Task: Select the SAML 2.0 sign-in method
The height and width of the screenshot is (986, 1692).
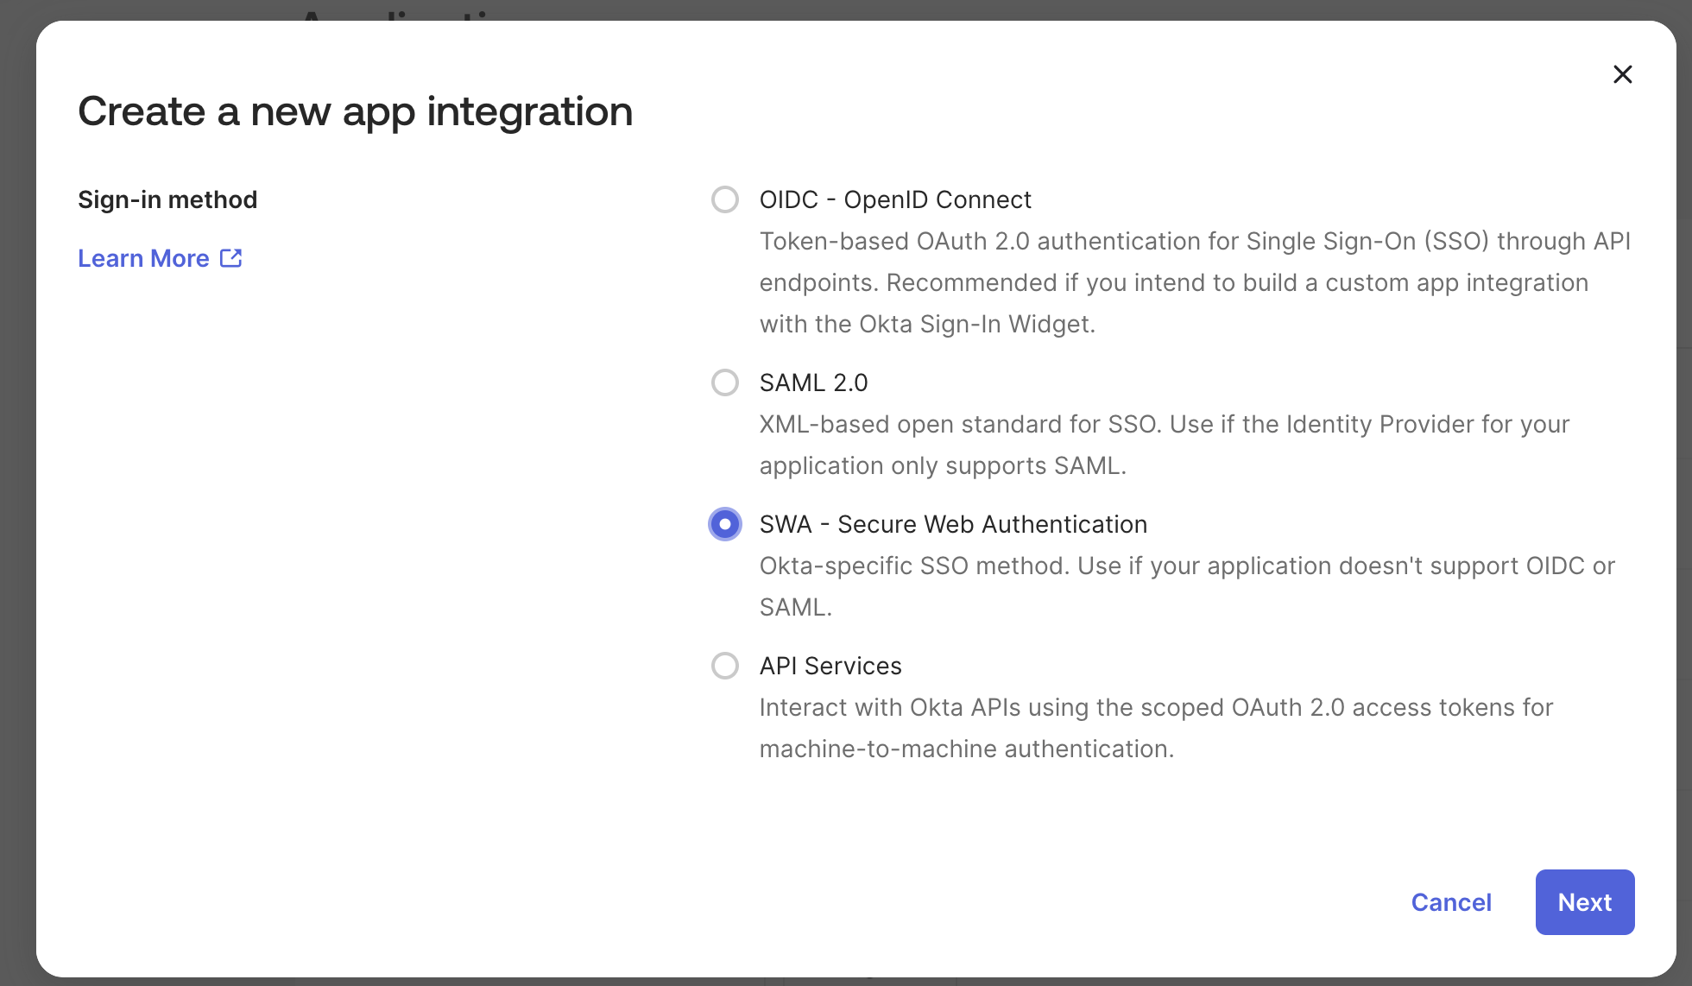Action: point(725,382)
